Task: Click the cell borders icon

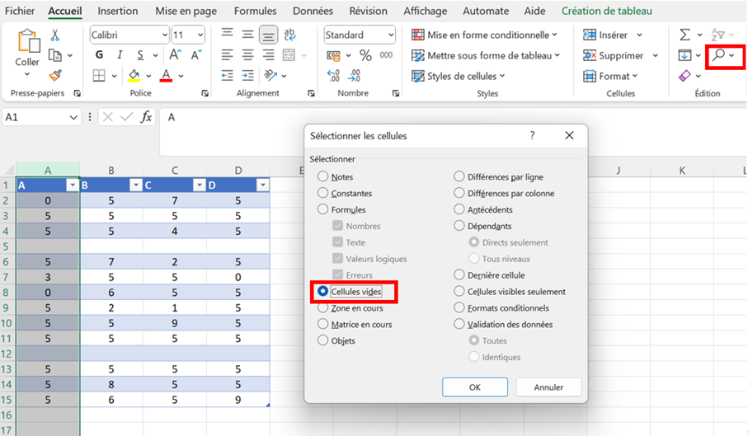Action: [x=99, y=75]
